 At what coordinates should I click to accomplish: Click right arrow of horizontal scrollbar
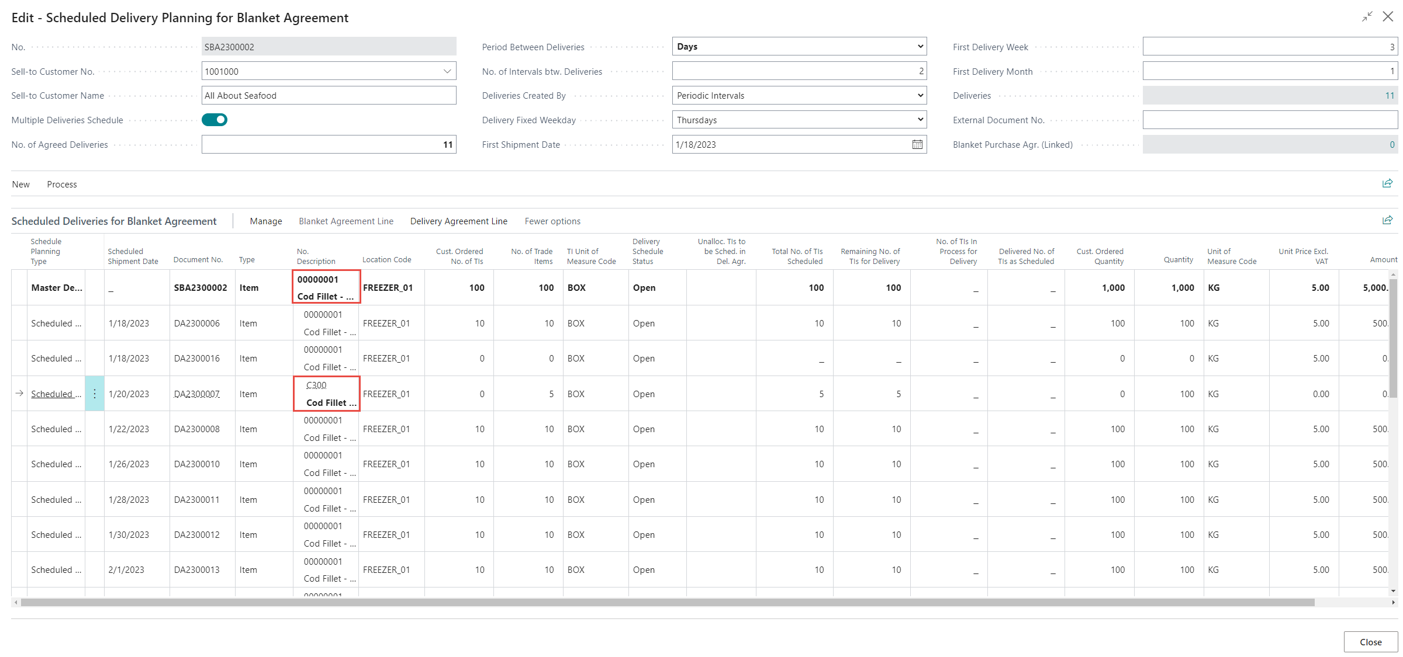click(1394, 602)
